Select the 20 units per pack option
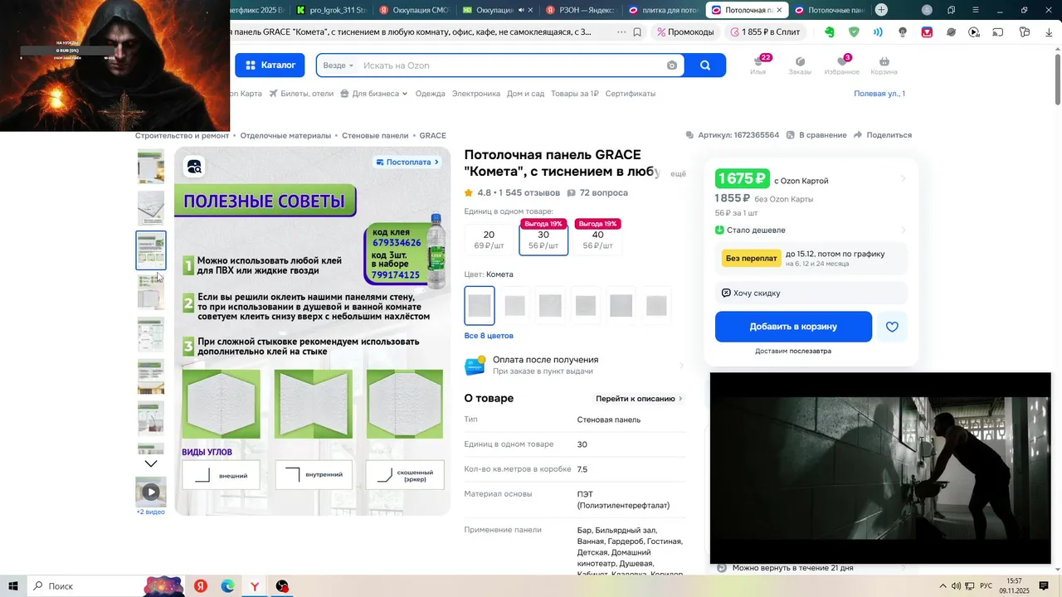The height and width of the screenshot is (597, 1062). pos(490,240)
